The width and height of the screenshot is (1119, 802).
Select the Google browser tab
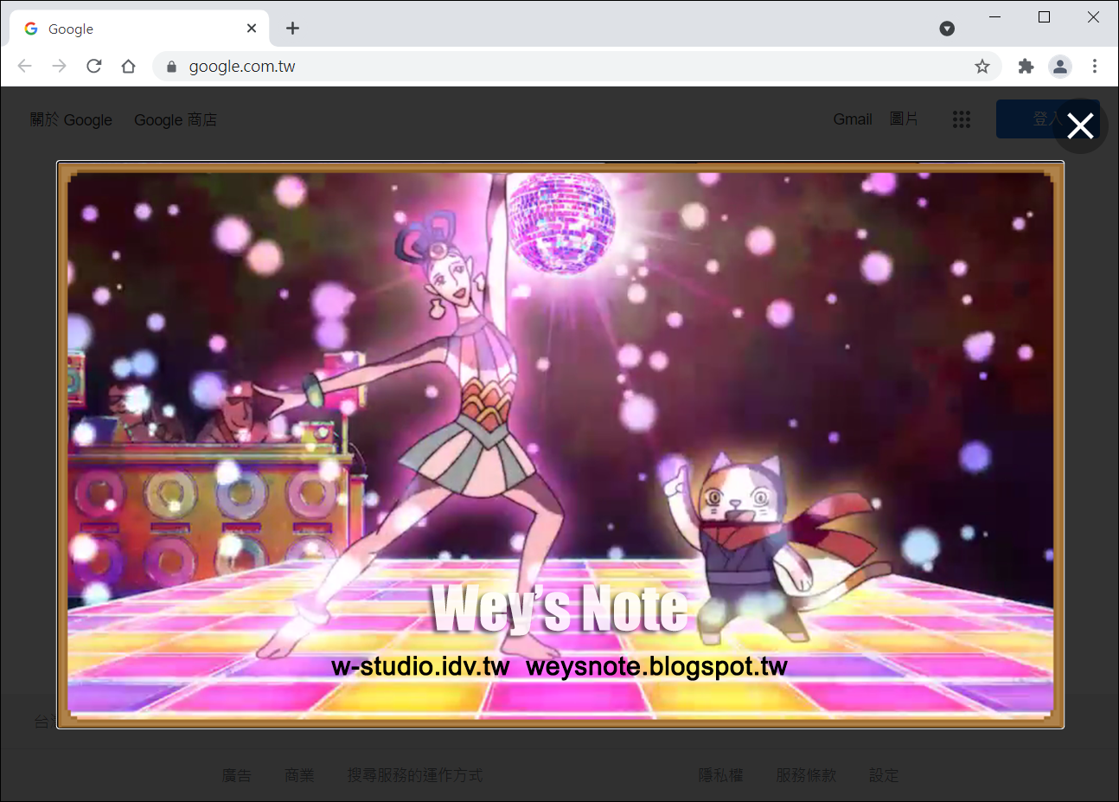pos(139,29)
